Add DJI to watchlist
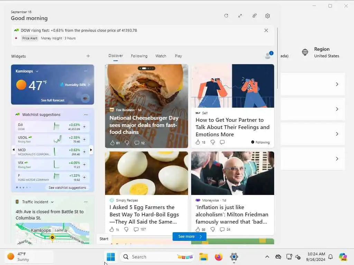This screenshot has width=354, height=265. (84, 127)
